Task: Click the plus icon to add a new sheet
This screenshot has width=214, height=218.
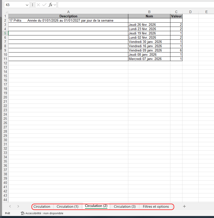Action: point(184,206)
